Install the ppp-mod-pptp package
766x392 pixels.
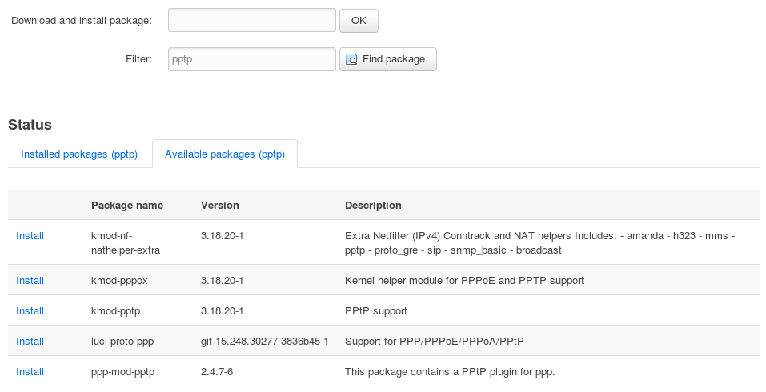pyautogui.click(x=30, y=371)
